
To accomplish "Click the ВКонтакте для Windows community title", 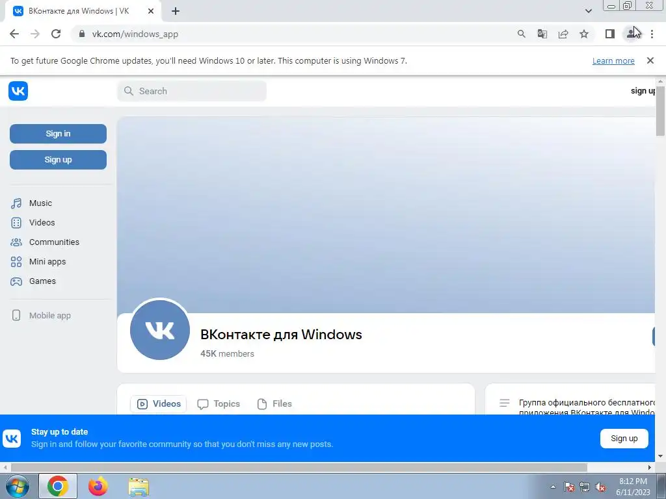I will pos(281,335).
